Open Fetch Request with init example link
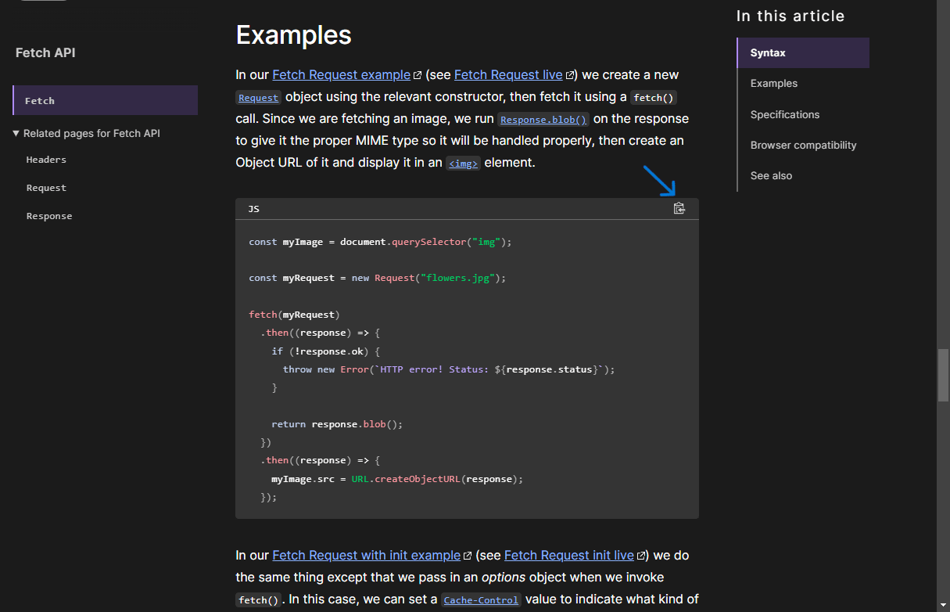The width and height of the screenshot is (950, 612). click(x=366, y=556)
